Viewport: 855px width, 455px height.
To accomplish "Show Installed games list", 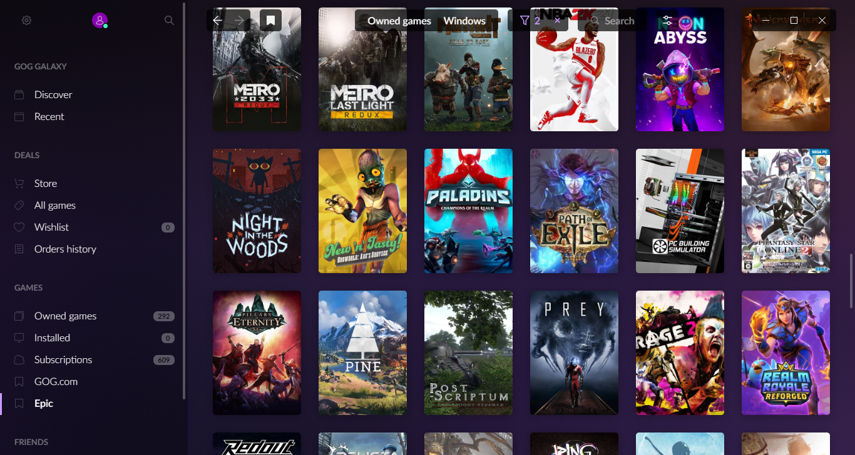I will coord(52,337).
